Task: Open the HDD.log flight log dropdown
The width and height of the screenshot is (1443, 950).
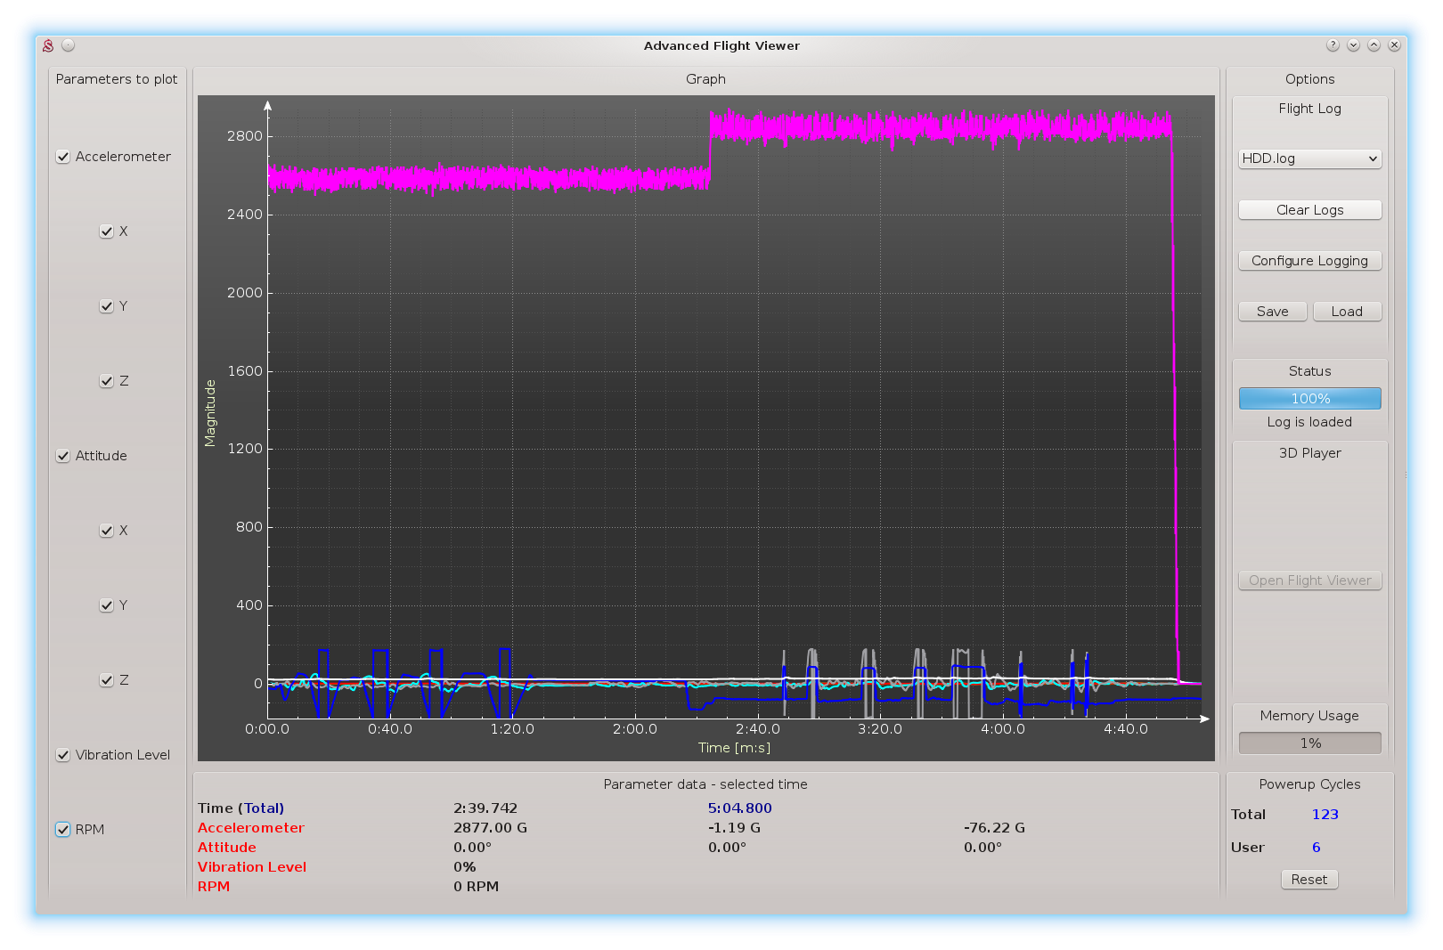Action: coord(1309,158)
